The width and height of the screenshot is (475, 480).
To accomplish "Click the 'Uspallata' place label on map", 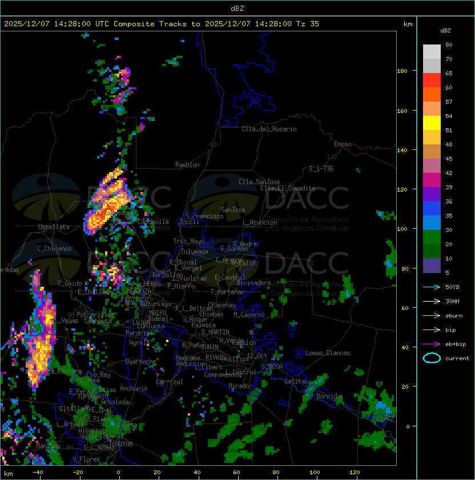I will [x=54, y=227].
